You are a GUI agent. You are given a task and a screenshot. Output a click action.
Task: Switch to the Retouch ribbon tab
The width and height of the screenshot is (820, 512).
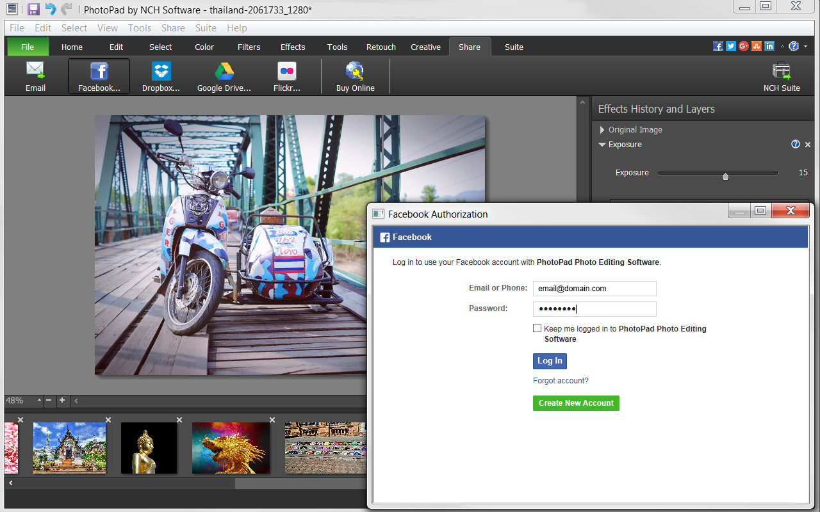(381, 46)
